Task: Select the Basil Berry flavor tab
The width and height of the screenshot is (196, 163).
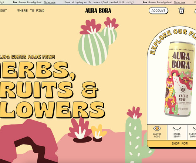Action: (x=177, y=132)
